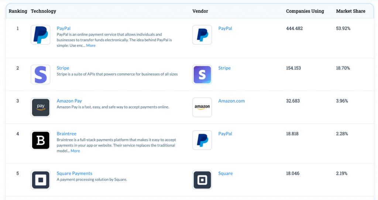Viewport: 378px width, 200px height.
Task: Sort by the Companies Using column header
Action: tap(305, 11)
